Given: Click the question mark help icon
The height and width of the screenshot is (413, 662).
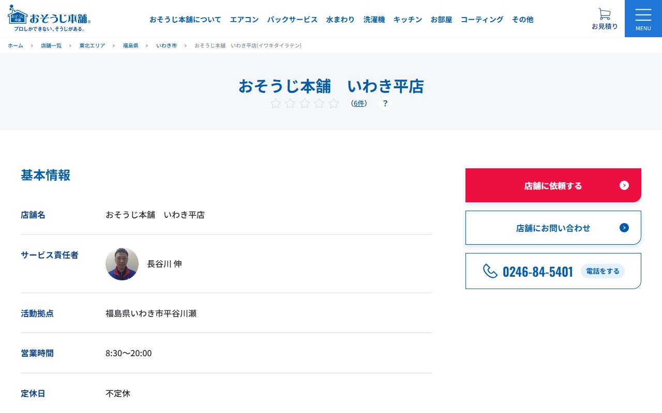Looking at the screenshot, I should tap(385, 103).
